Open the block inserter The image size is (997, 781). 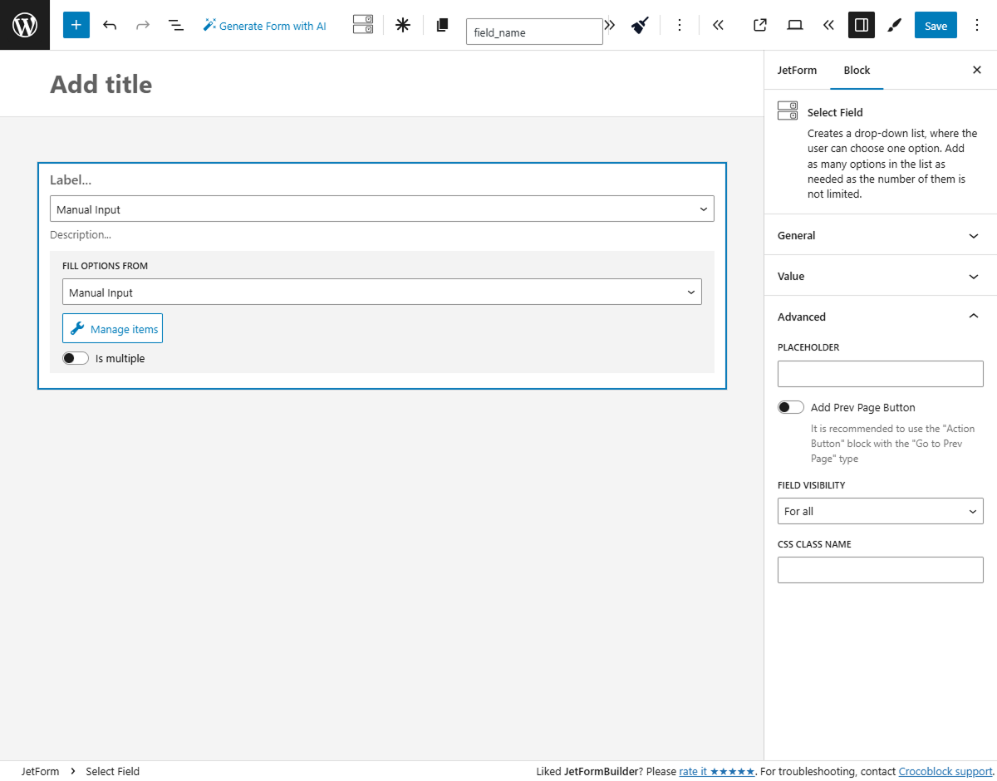pyautogui.click(x=76, y=25)
